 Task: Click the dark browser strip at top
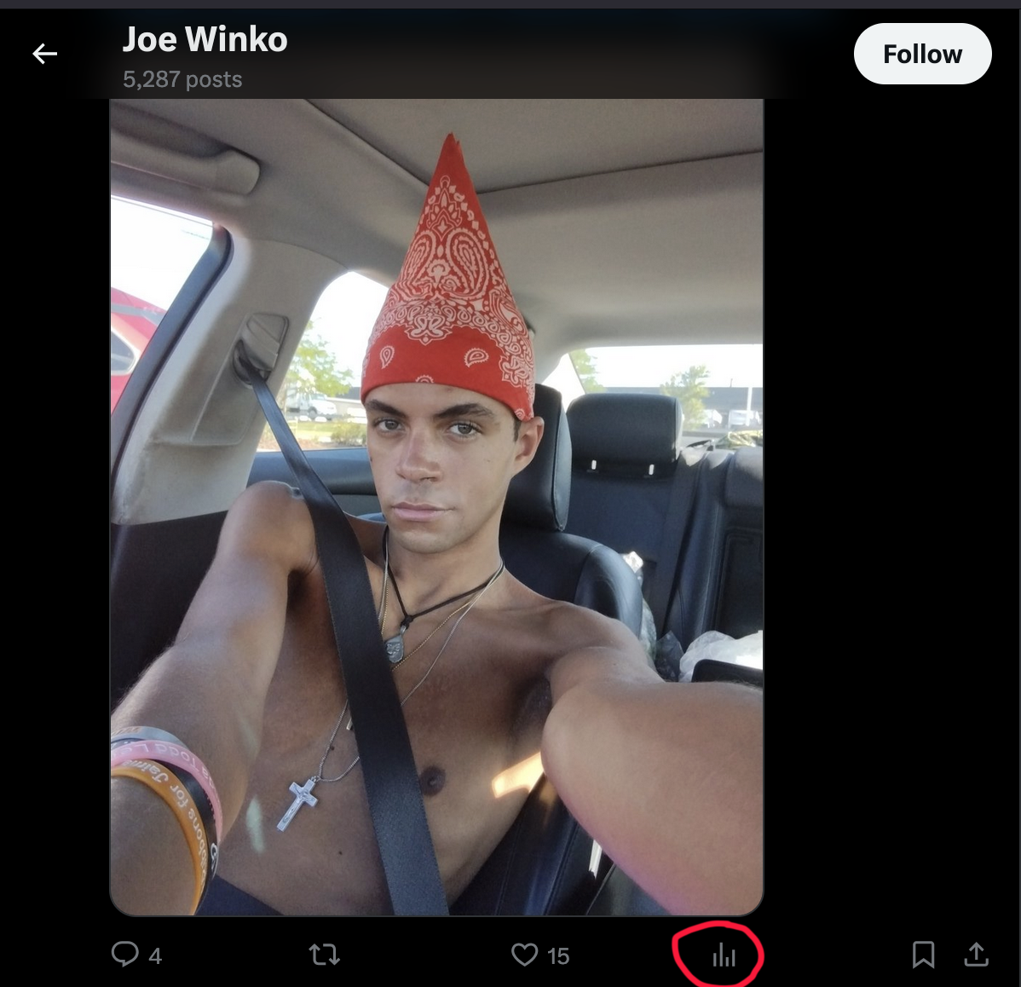pos(510,4)
